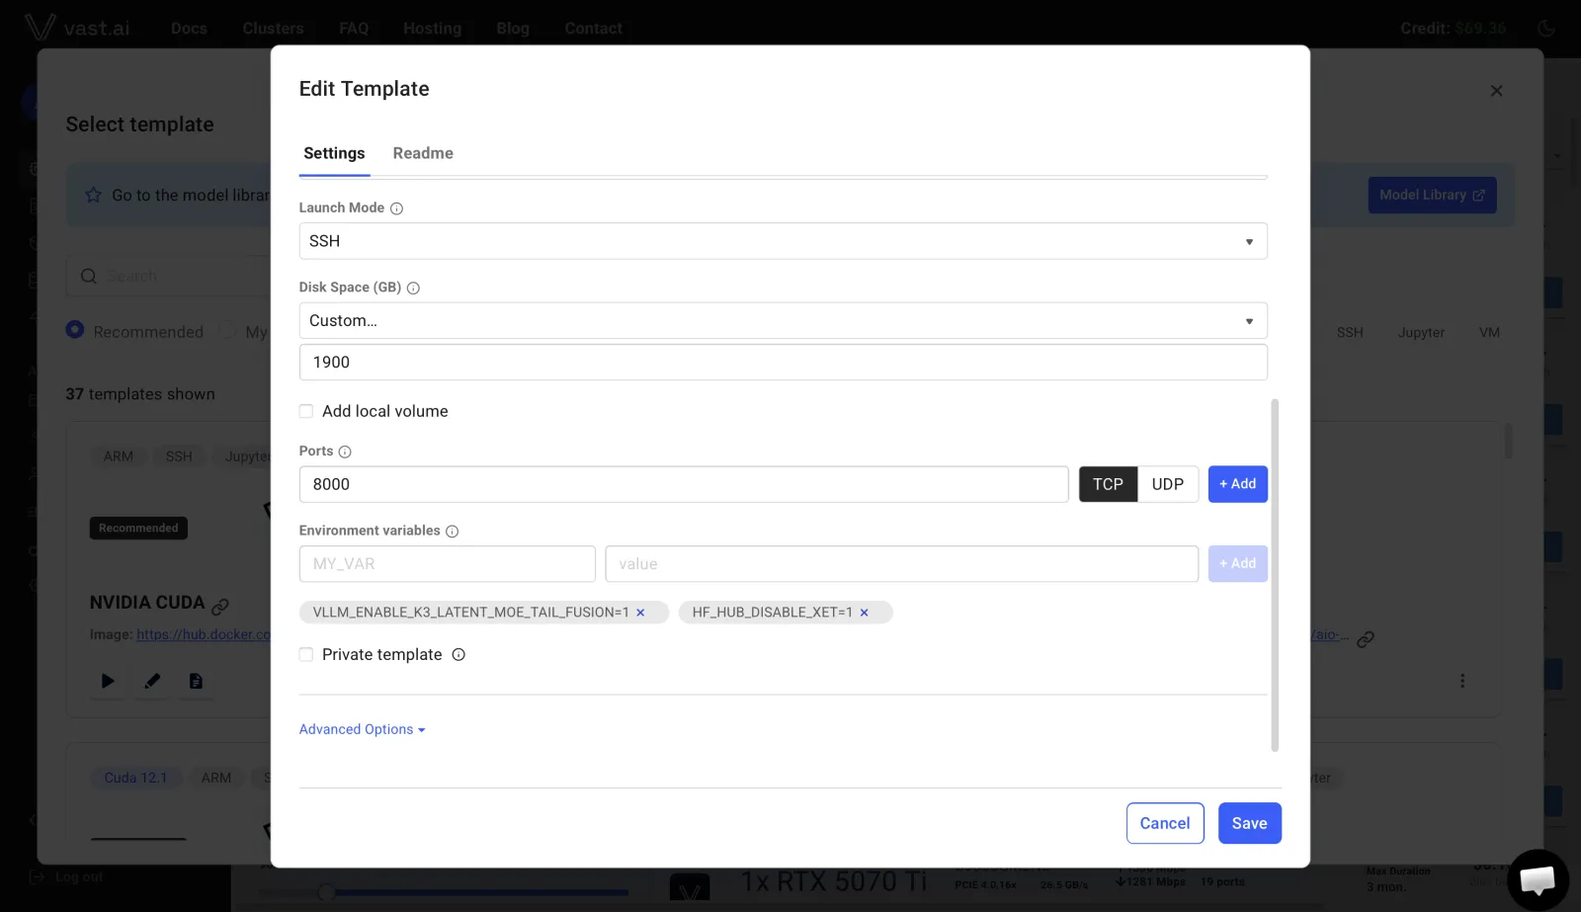Click the Ports info icon

[345, 452]
